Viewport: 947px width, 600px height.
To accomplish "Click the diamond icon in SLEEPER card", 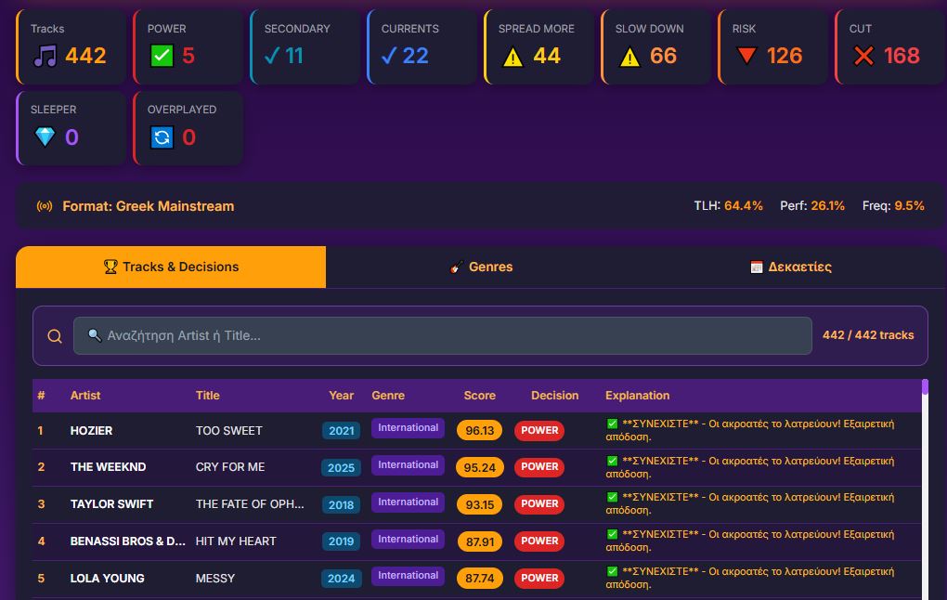I will pos(45,137).
